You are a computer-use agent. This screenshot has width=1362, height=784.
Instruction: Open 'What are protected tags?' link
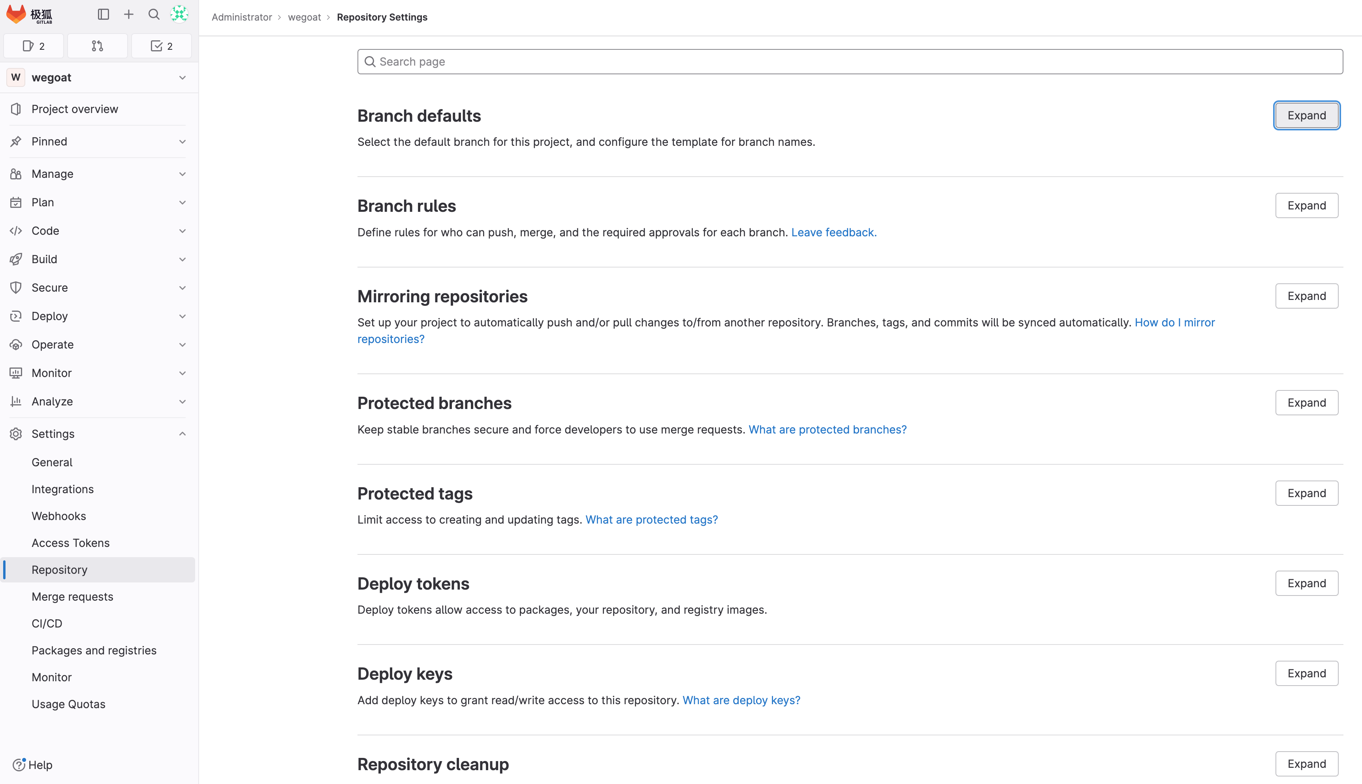pyautogui.click(x=651, y=520)
